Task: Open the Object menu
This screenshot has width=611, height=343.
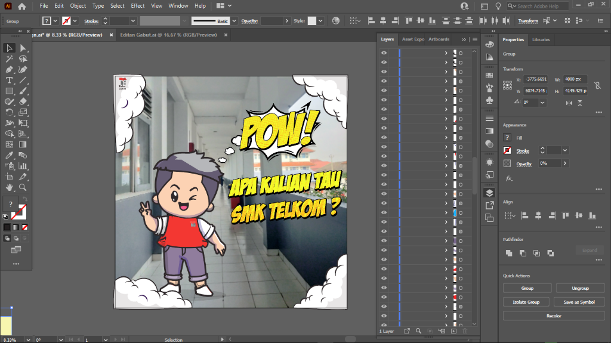Action: [x=78, y=6]
